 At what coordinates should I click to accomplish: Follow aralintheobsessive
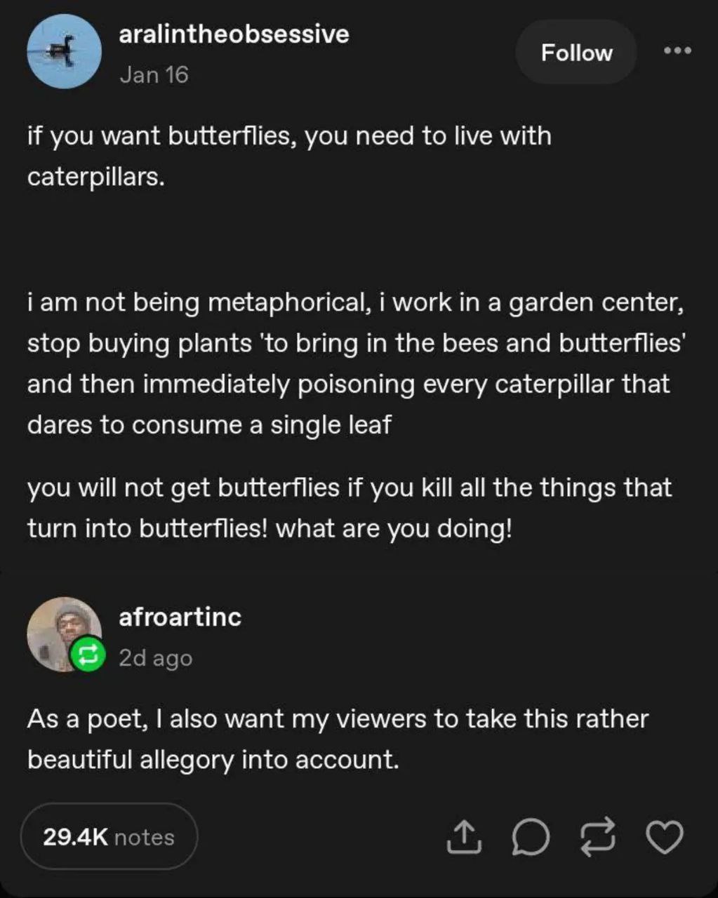coord(576,53)
